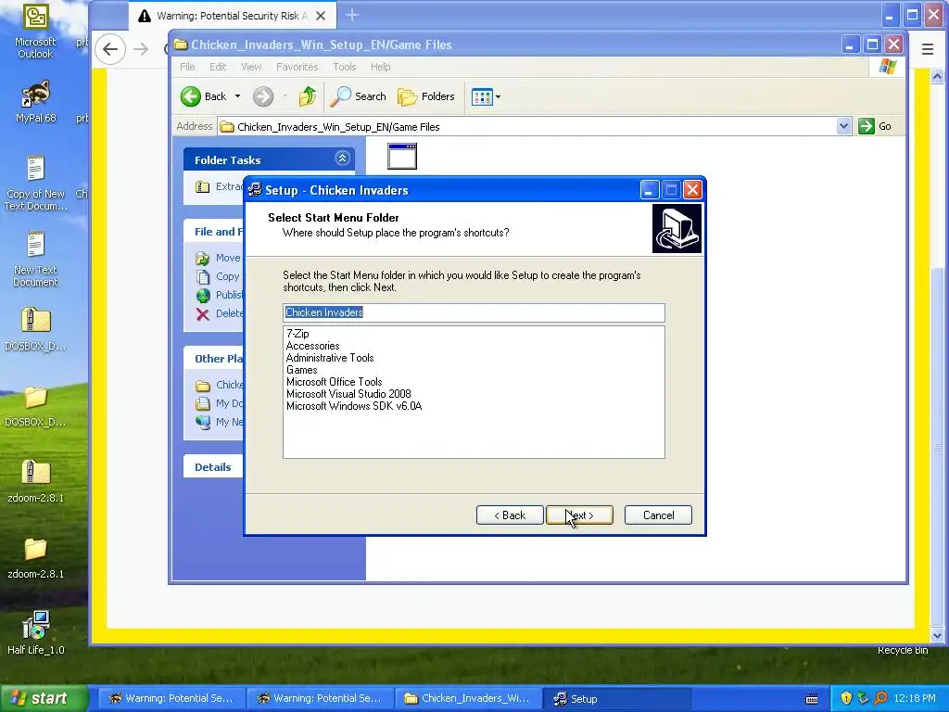This screenshot has height=712, width=949.
Task: Close the Potential Security Risk tab
Action: pyautogui.click(x=321, y=16)
